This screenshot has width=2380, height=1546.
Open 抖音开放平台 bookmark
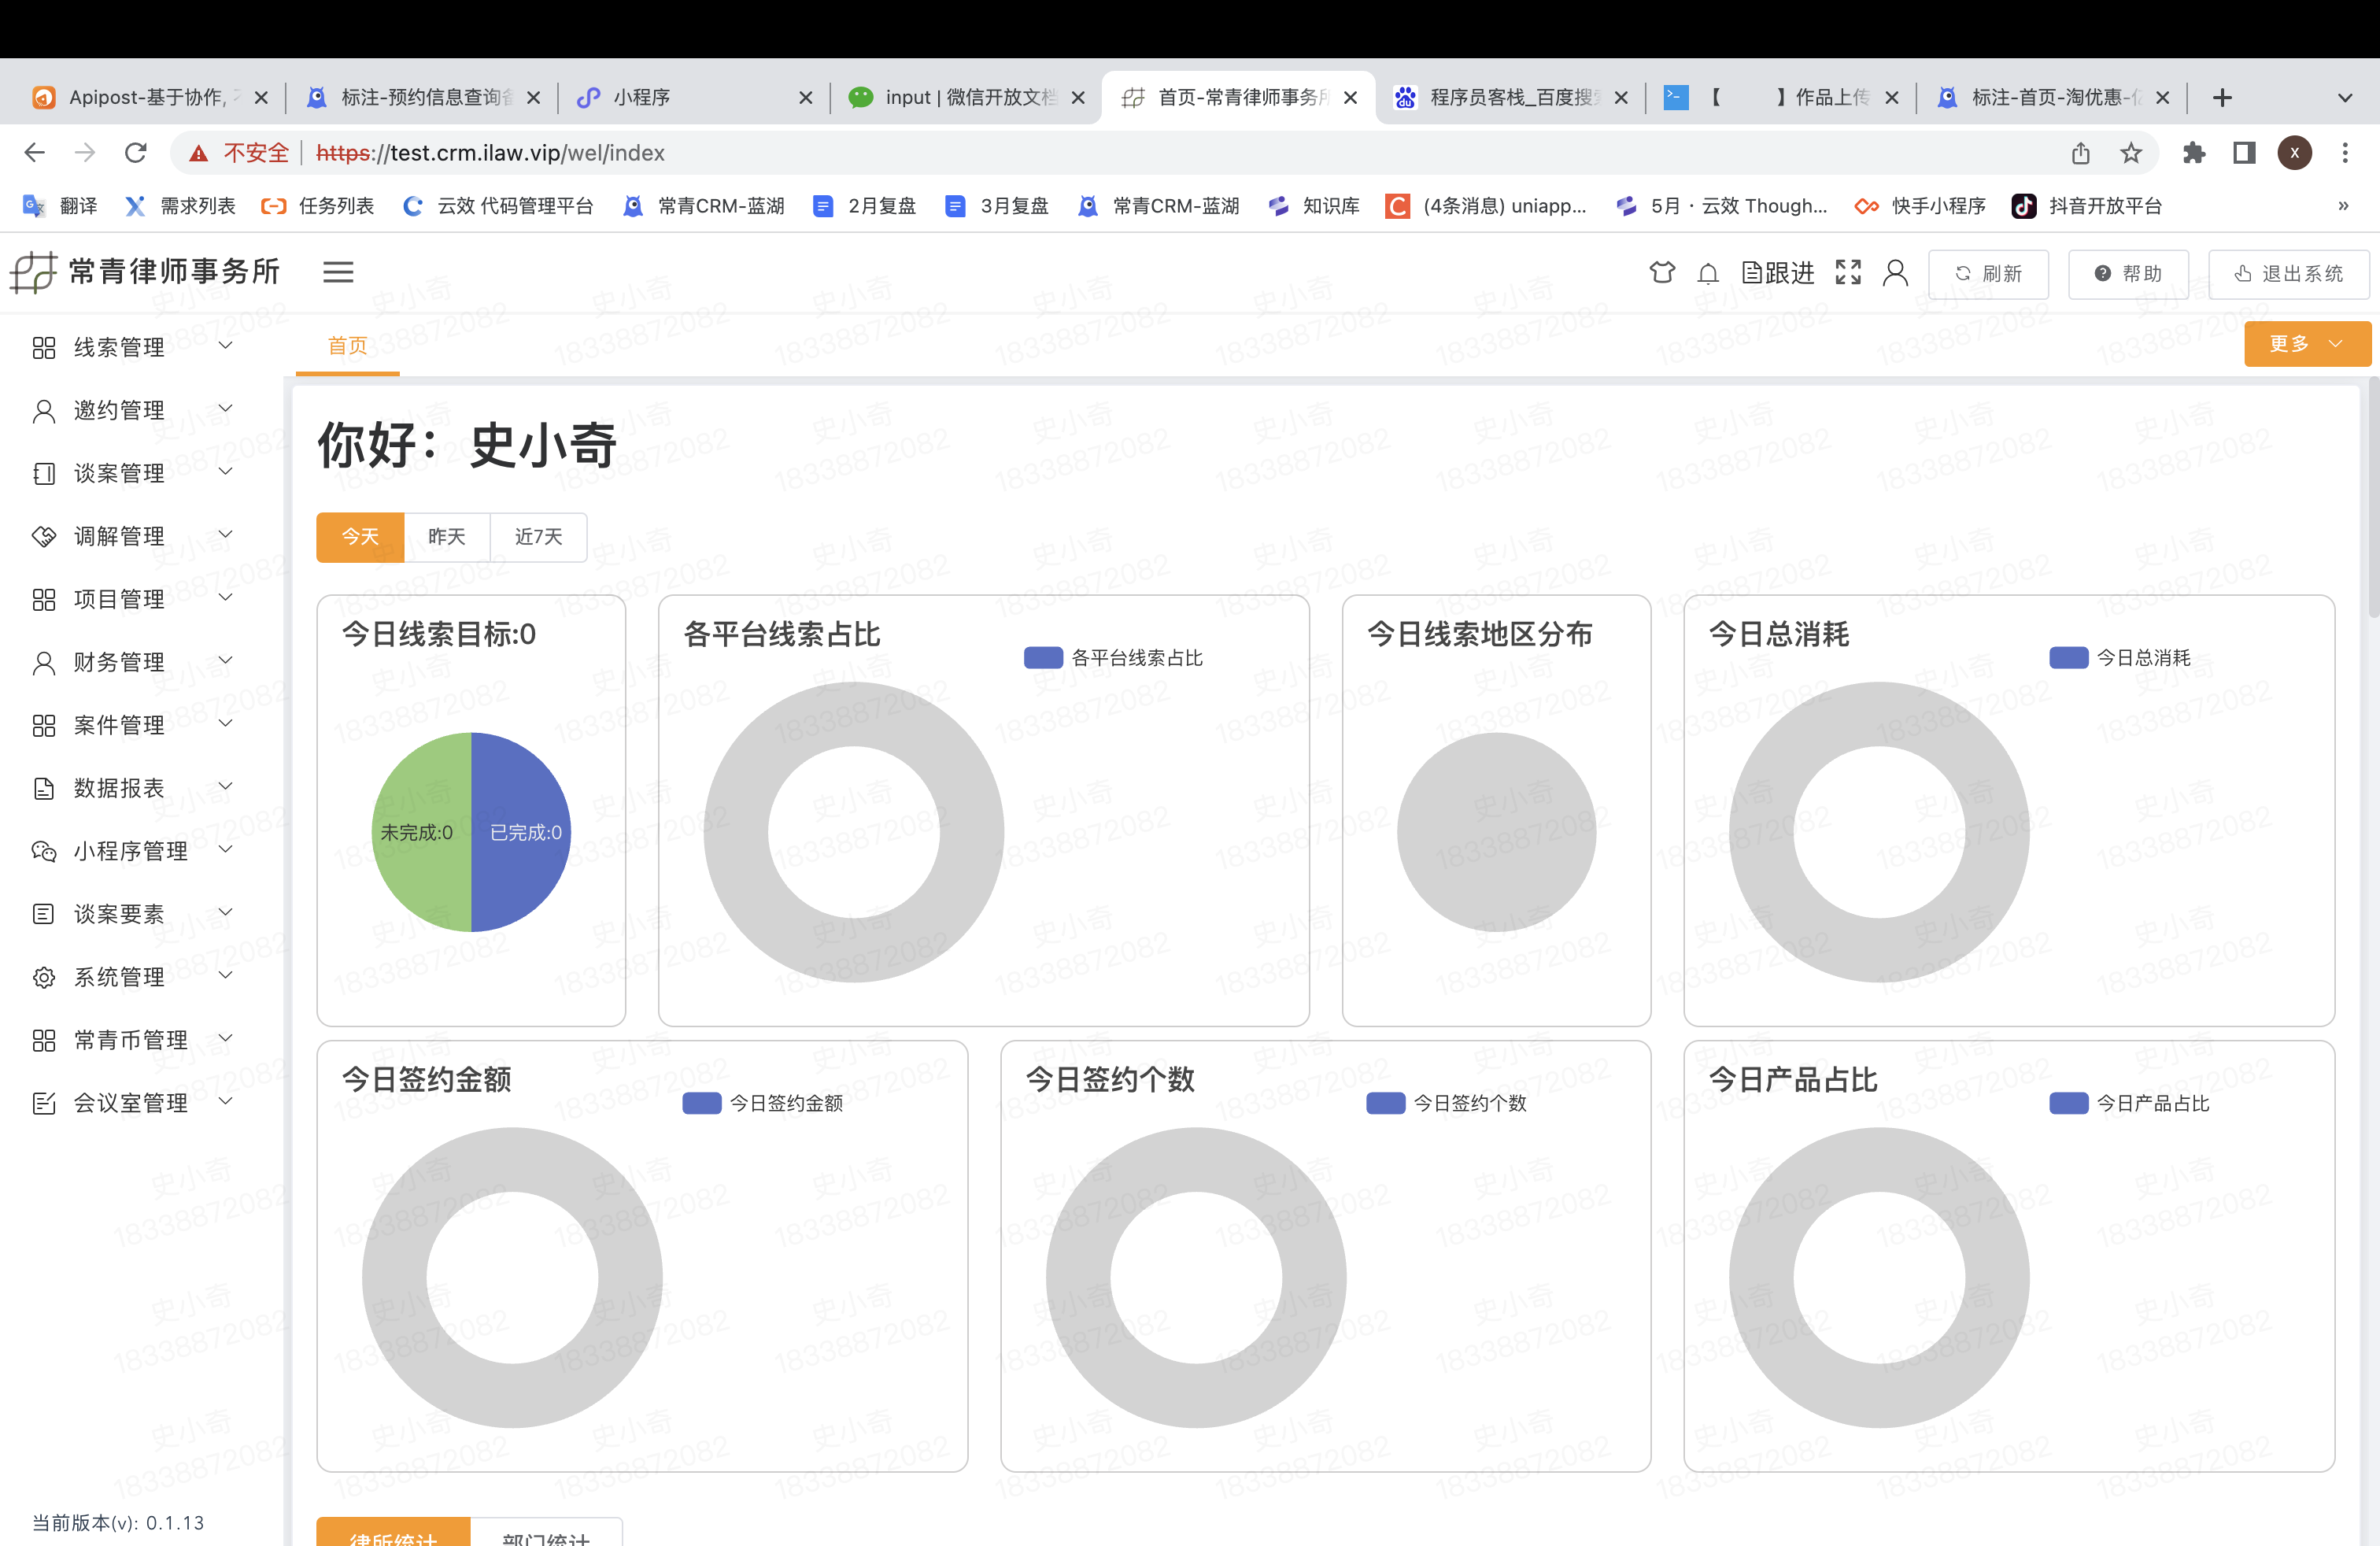click(x=2087, y=206)
